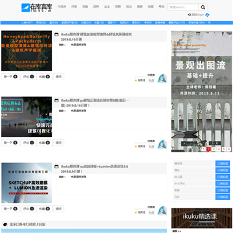Click the ikuku bird logo in header
233x233 pixels.
(25, 8)
